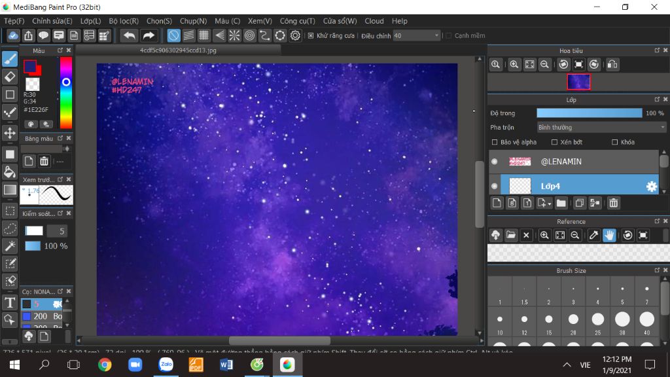Click the Undo arrow
Image resolution: width=670 pixels, height=377 pixels.
(129, 35)
